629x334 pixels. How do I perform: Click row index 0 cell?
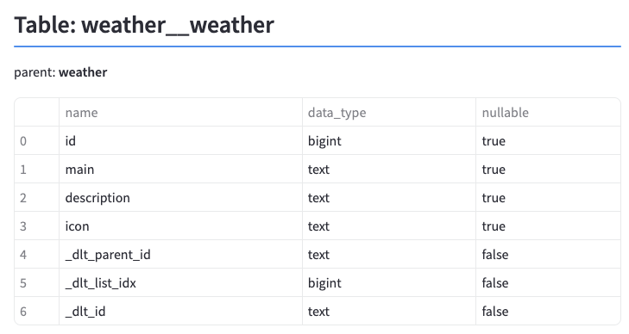coord(36,141)
